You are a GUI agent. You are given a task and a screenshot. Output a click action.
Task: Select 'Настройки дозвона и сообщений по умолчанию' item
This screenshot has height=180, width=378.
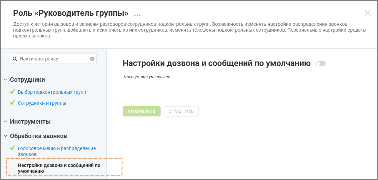59,168
